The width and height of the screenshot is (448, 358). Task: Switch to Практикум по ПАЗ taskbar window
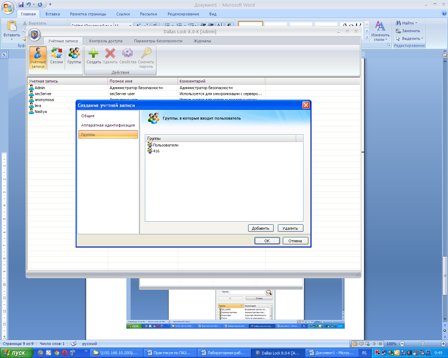170,353
